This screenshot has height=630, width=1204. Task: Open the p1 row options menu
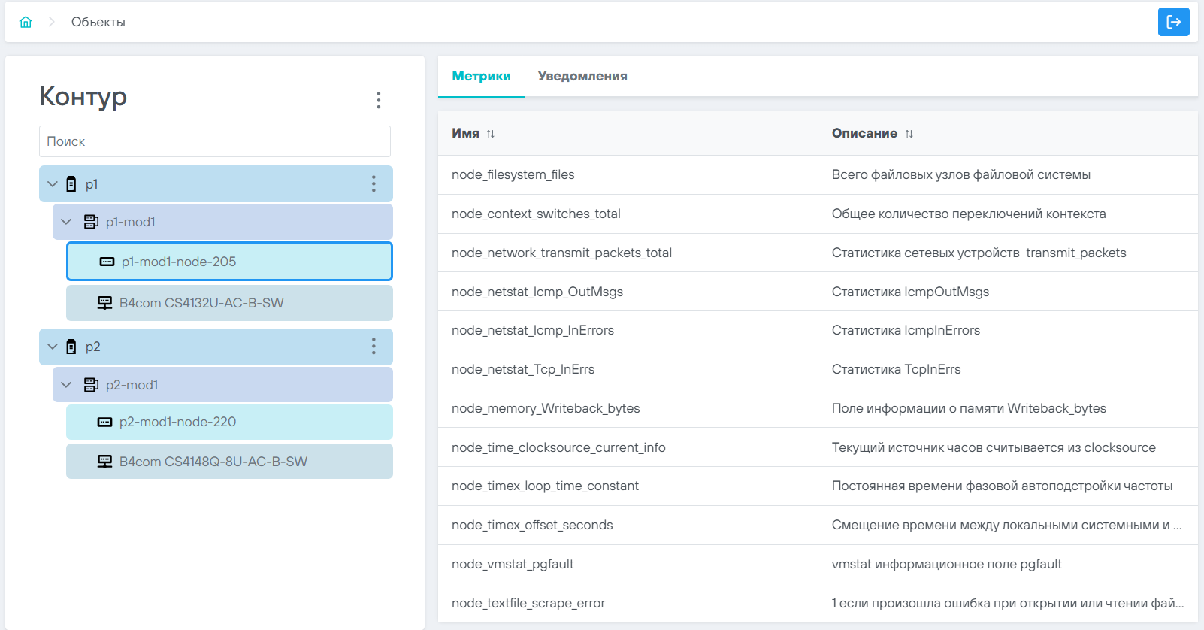click(374, 184)
